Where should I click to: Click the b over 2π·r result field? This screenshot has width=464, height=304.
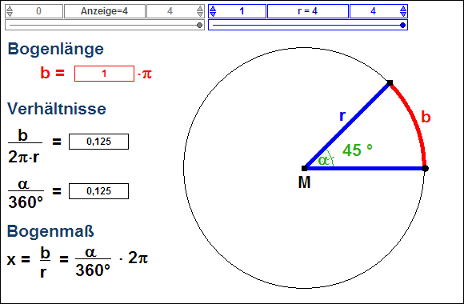tap(99, 142)
